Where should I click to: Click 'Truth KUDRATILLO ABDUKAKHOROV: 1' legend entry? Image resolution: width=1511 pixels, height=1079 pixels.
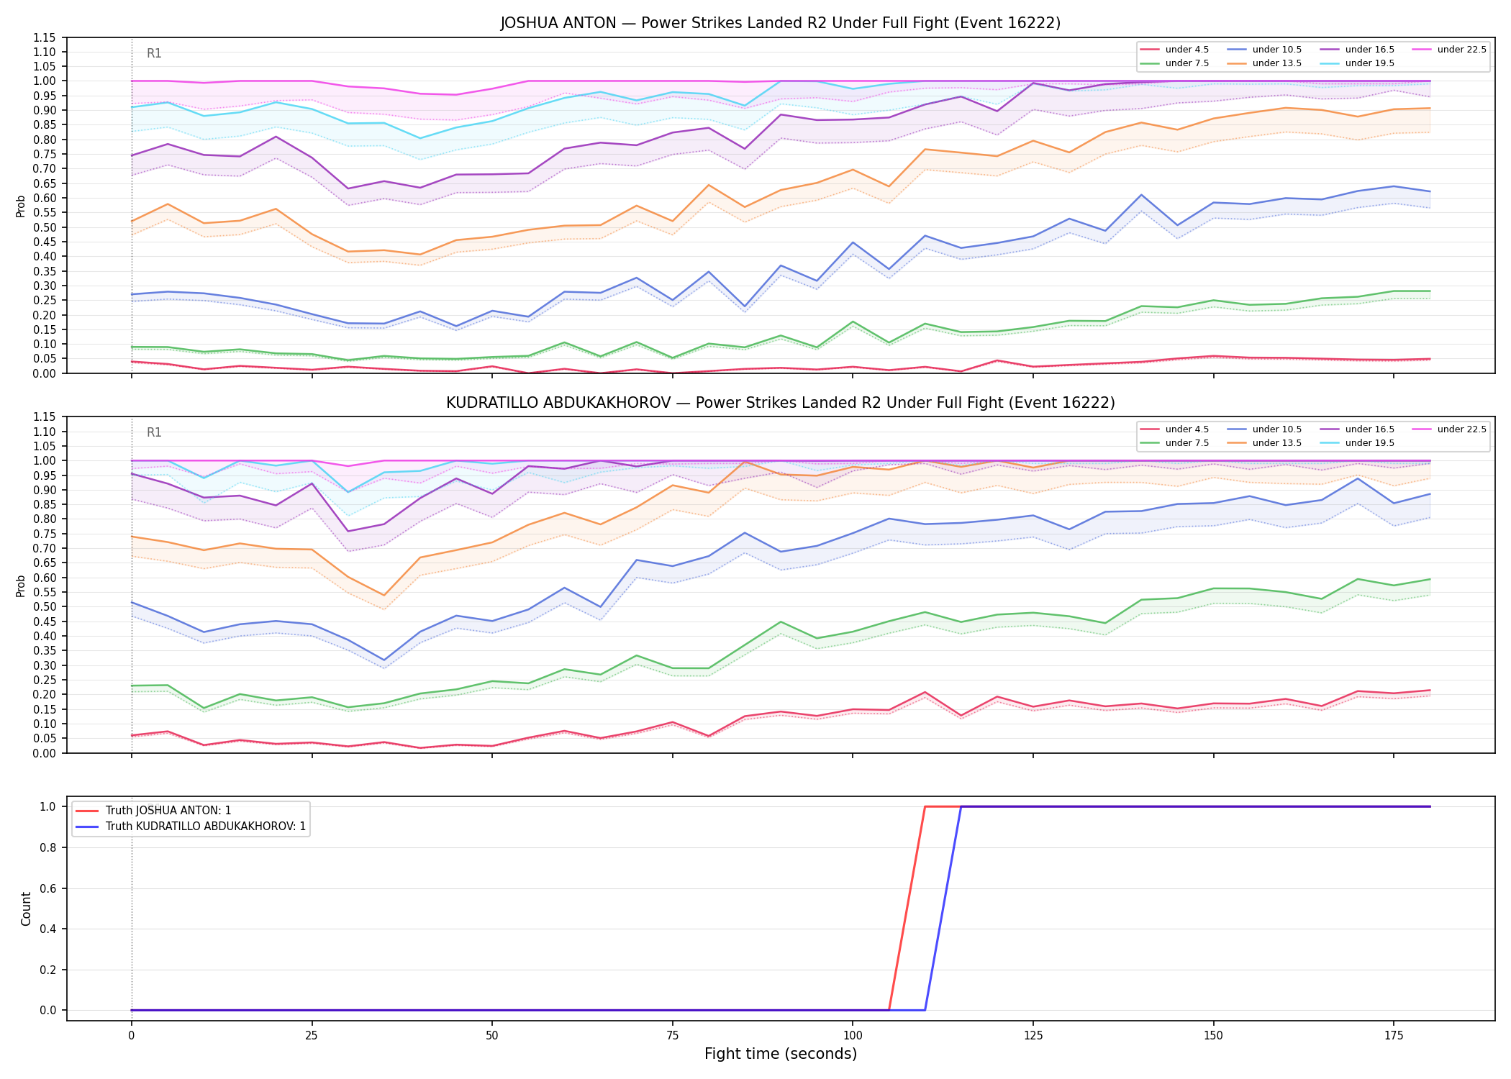click(x=191, y=827)
